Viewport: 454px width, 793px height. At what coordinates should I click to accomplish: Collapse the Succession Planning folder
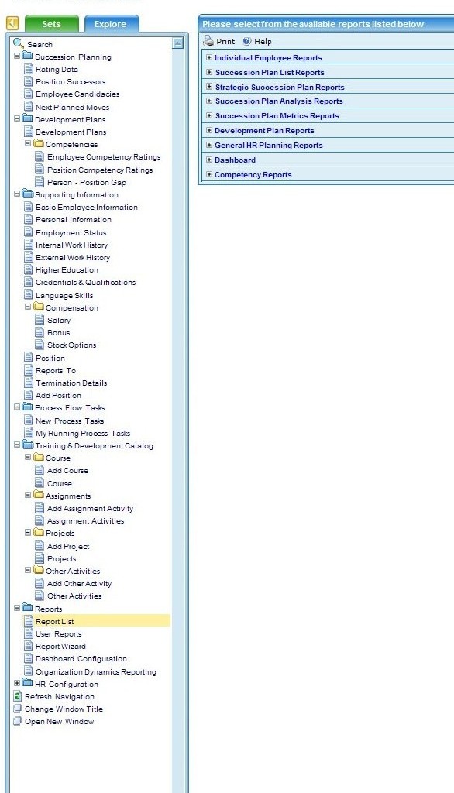coord(17,56)
